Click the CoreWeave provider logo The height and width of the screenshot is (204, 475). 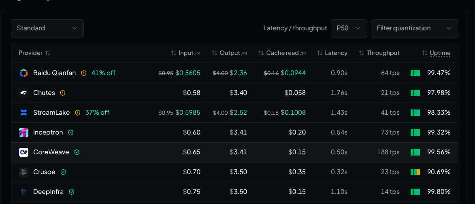click(23, 152)
